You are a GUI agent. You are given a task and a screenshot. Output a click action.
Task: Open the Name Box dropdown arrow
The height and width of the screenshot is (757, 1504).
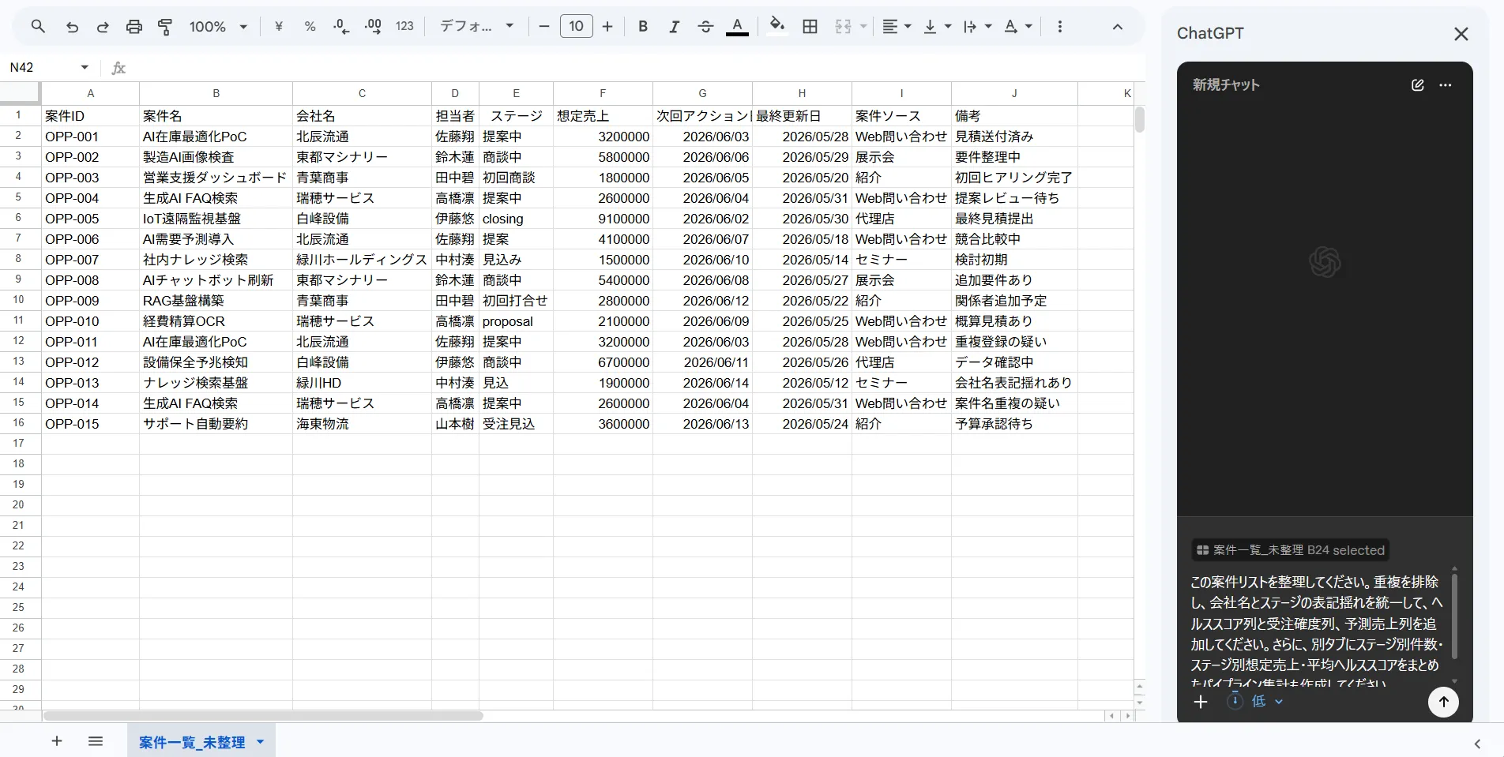pos(85,68)
